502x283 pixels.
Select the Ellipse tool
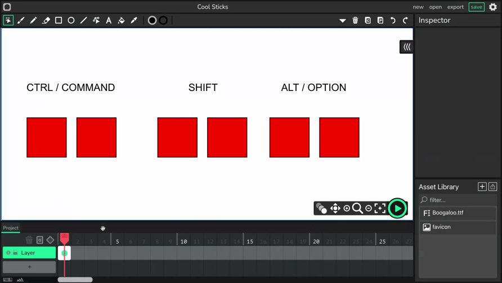tap(71, 20)
